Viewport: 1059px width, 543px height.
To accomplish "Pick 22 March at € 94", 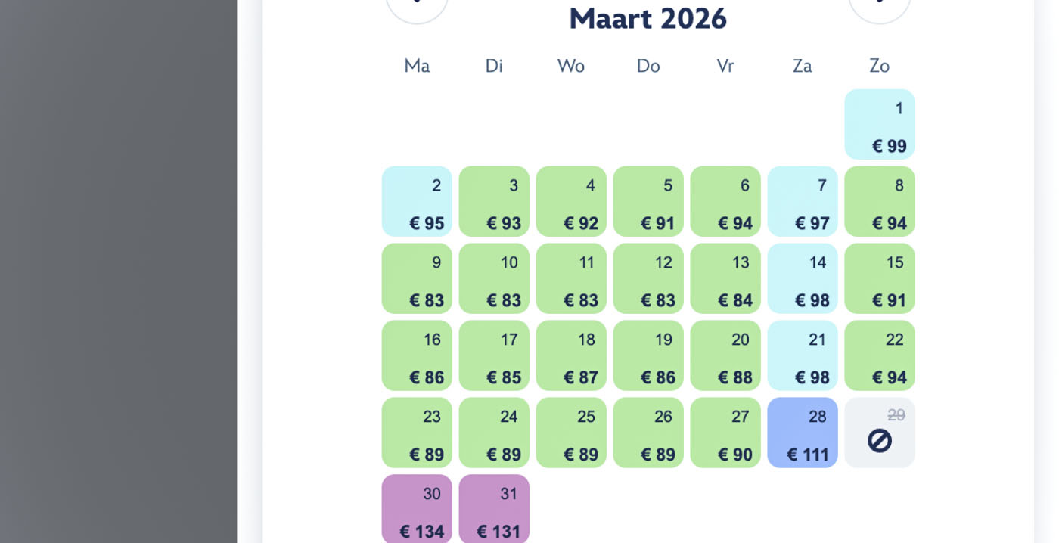I will [x=879, y=356].
